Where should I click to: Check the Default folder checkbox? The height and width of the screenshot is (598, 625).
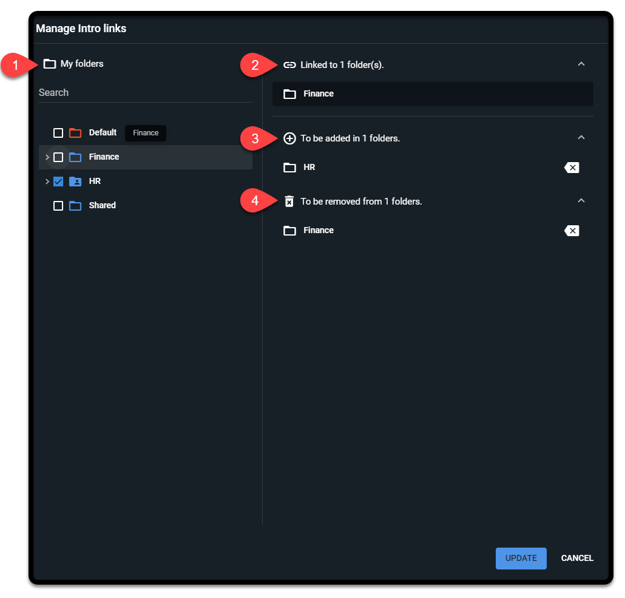[58, 133]
